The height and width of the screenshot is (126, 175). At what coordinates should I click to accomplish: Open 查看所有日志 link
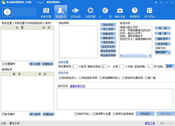pos(78,86)
